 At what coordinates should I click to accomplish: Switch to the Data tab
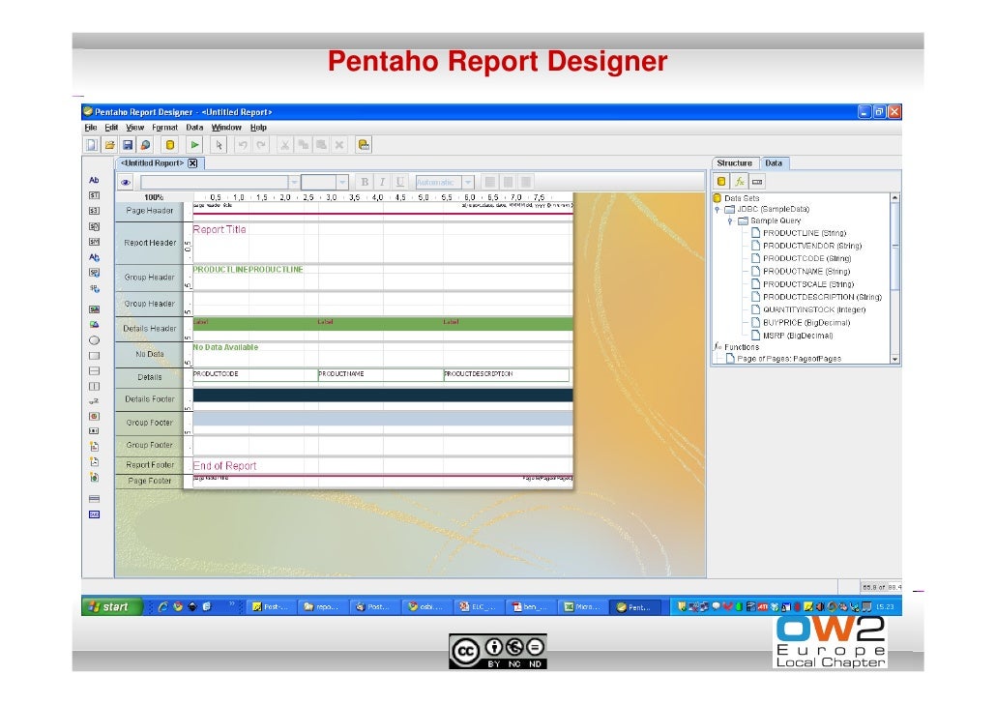(x=773, y=163)
